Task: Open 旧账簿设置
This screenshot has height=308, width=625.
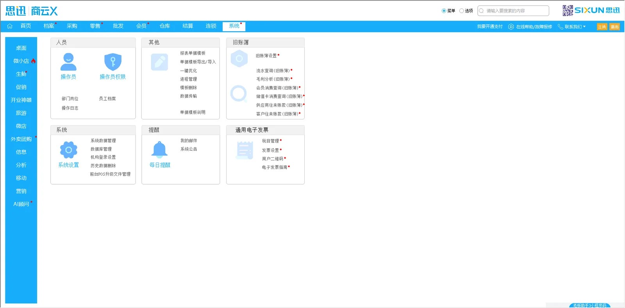Action: click(x=266, y=56)
